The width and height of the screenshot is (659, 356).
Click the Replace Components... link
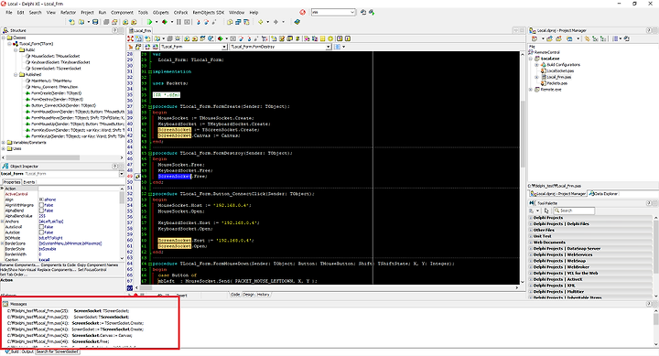coord(56,270)
